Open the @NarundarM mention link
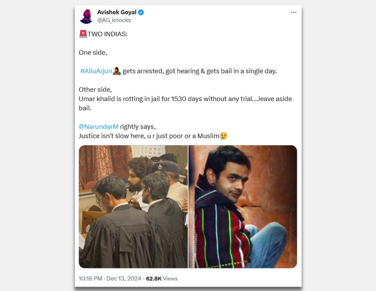Image resolution: width=376 pixels, height=291 pixels. [x=99, y=127]
